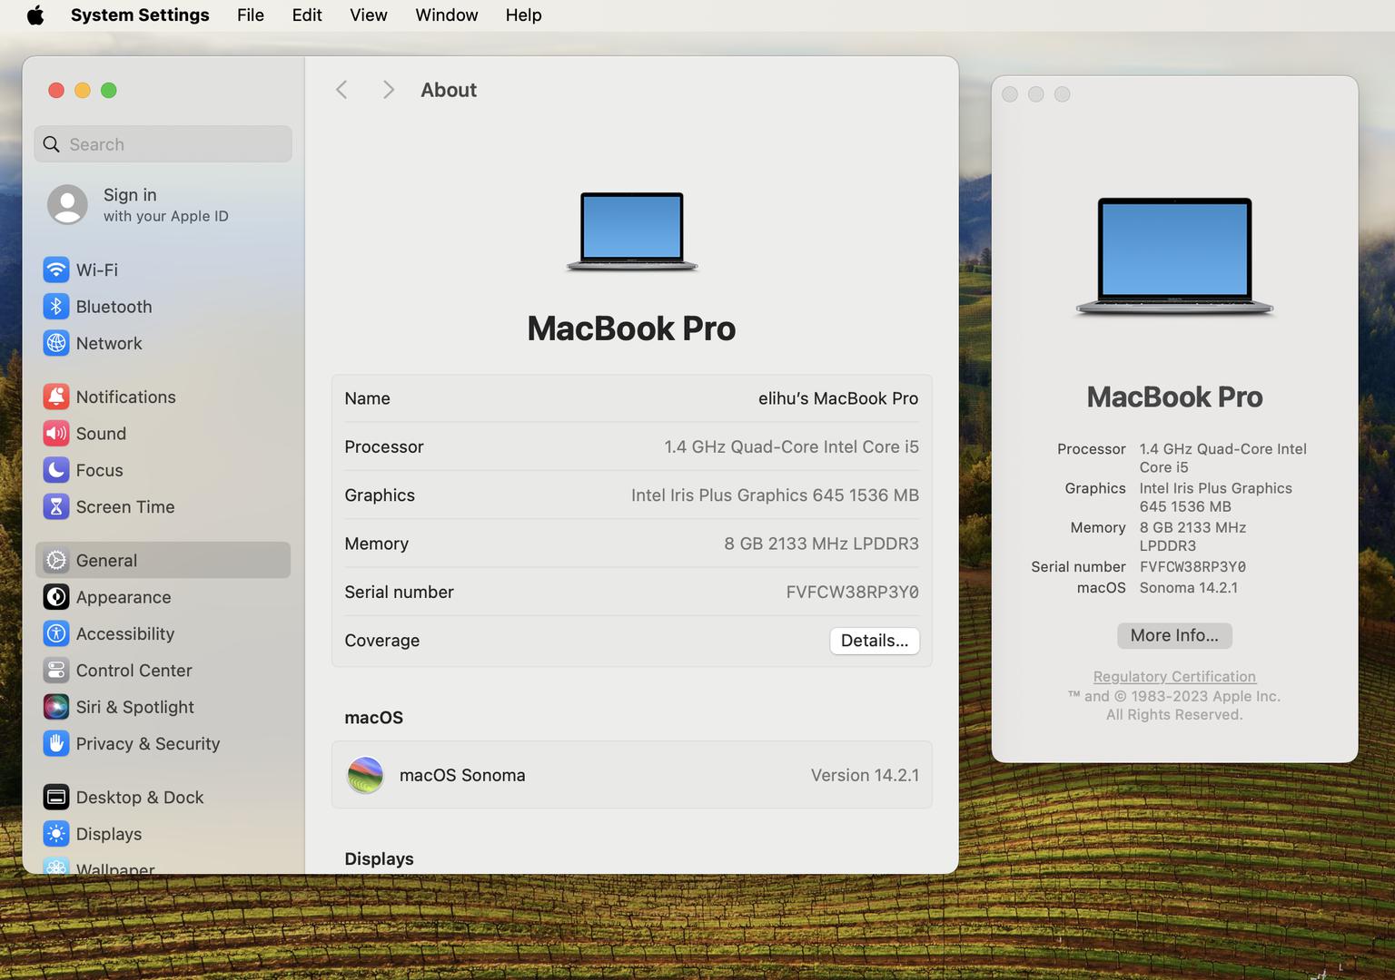Click the Appearance sidebar icon
The height and width of the screenshot is (980, 1395).
click(x=55, y=597)
